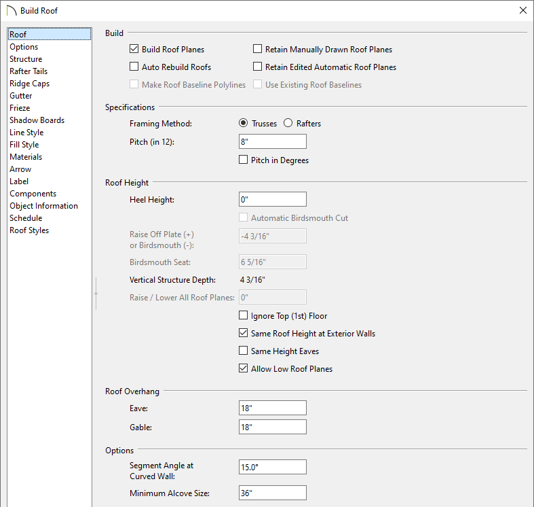Enable Pitch in Degrees
The height and width of the screenshot is (507, 534).
tap(243, 160)
